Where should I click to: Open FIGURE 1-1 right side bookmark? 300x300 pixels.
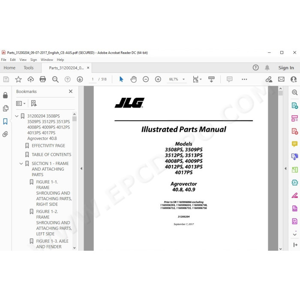click(54, 193)
